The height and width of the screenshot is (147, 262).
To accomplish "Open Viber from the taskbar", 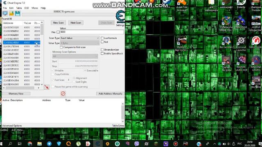I will [x=137, y=144].
